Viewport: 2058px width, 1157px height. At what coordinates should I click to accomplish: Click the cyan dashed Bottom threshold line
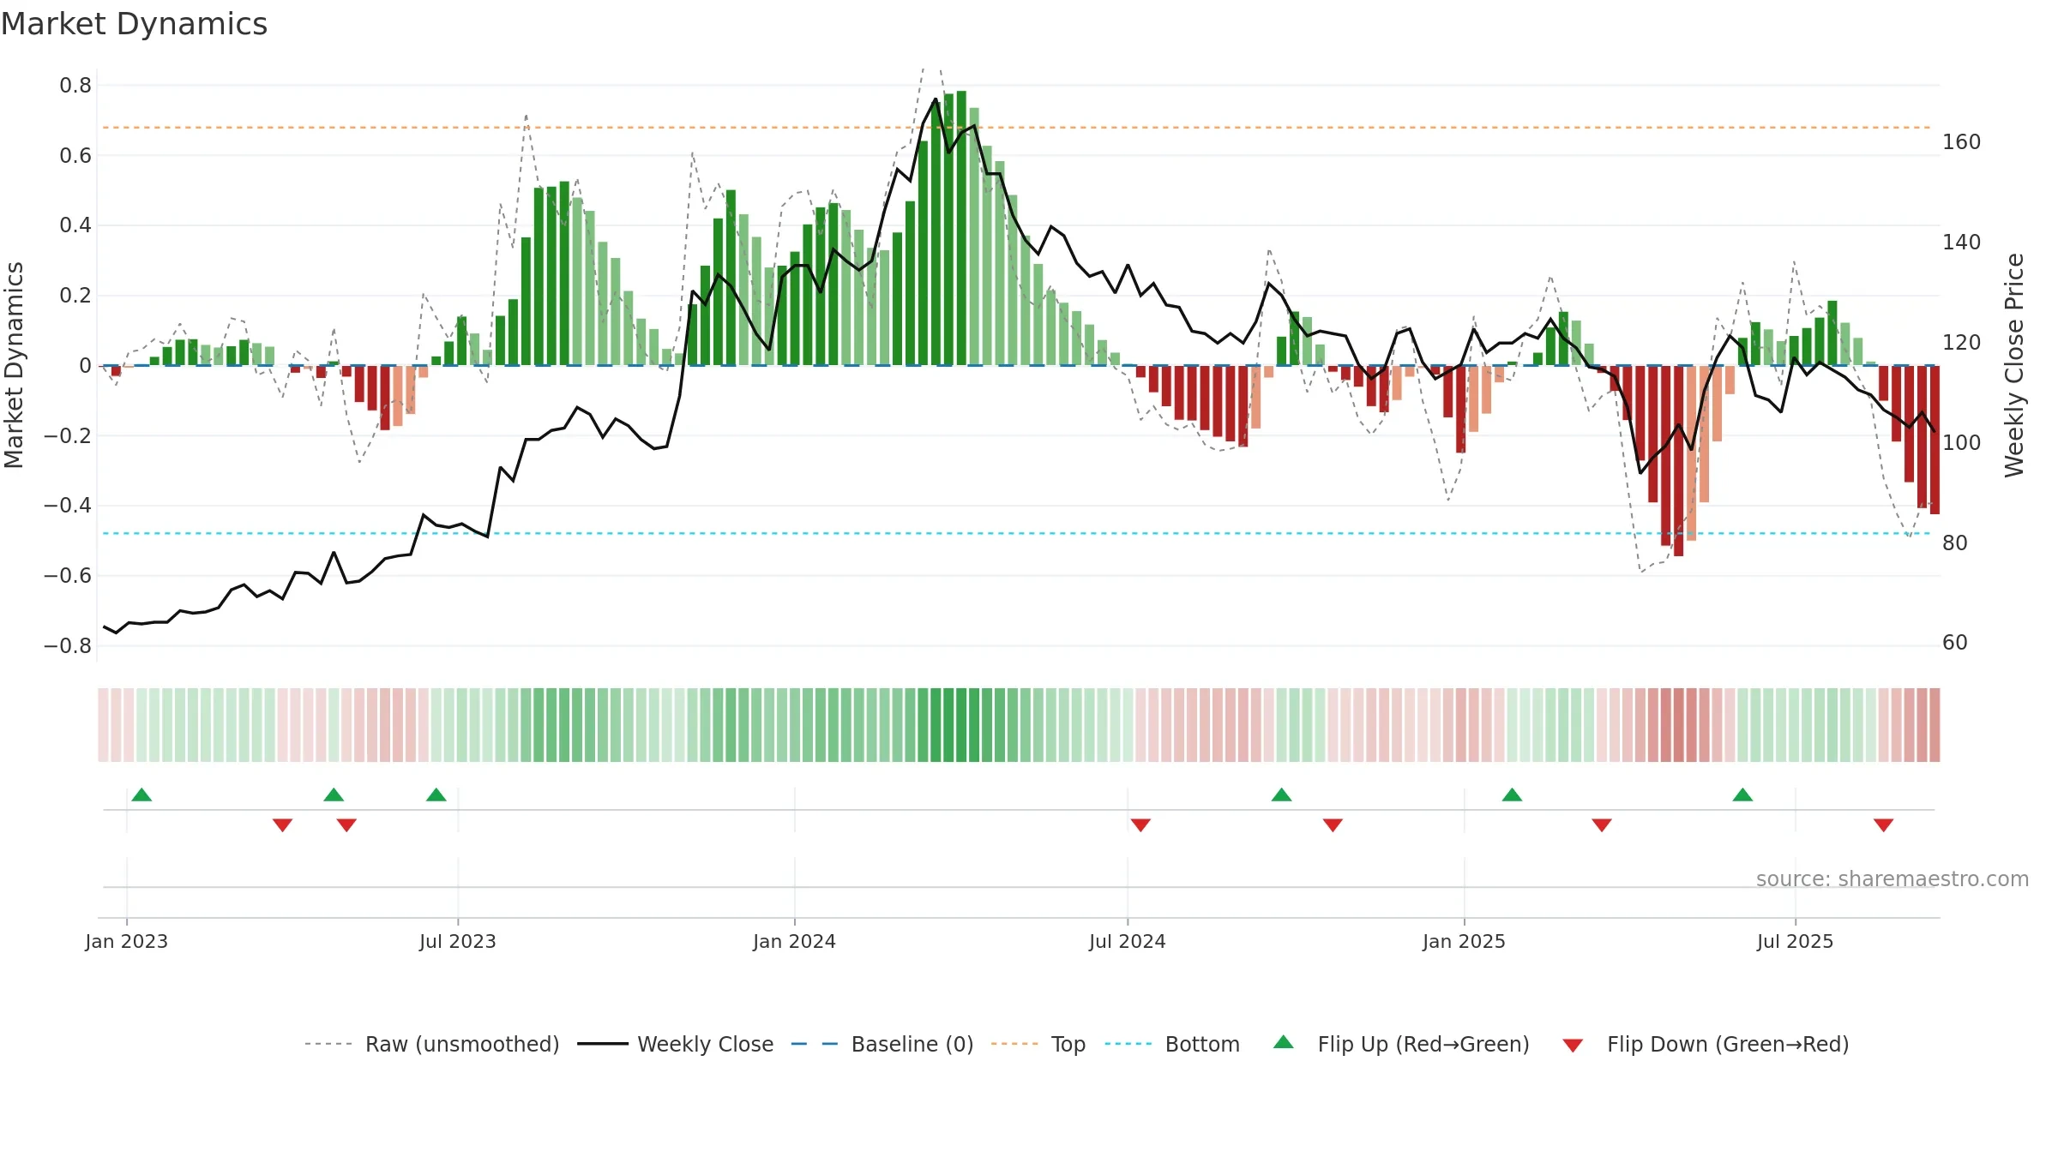(1017, 534)
